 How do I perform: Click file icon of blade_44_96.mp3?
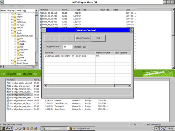(x=41, y=21)
